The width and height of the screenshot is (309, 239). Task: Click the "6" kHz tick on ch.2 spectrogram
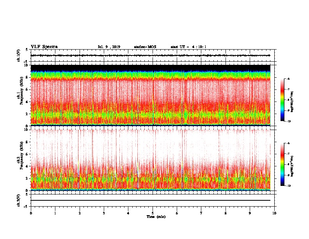(x=27, y=154)
